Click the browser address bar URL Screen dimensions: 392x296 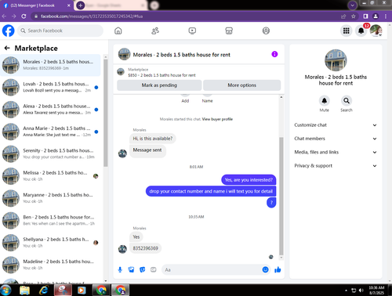click(92, 16)
